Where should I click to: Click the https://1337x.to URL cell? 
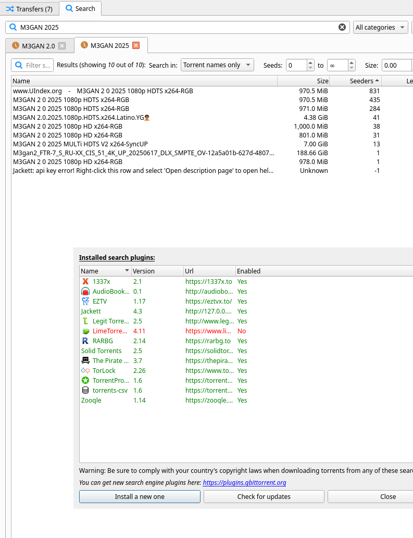point(208,281)
